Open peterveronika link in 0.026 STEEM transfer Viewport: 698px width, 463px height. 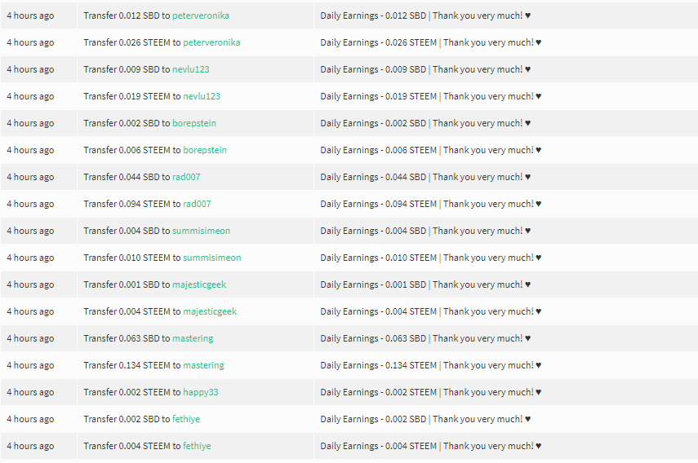pos(211,42)
